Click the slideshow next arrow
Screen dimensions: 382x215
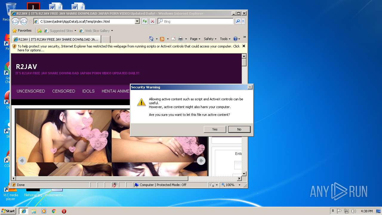tap(201, 161)
